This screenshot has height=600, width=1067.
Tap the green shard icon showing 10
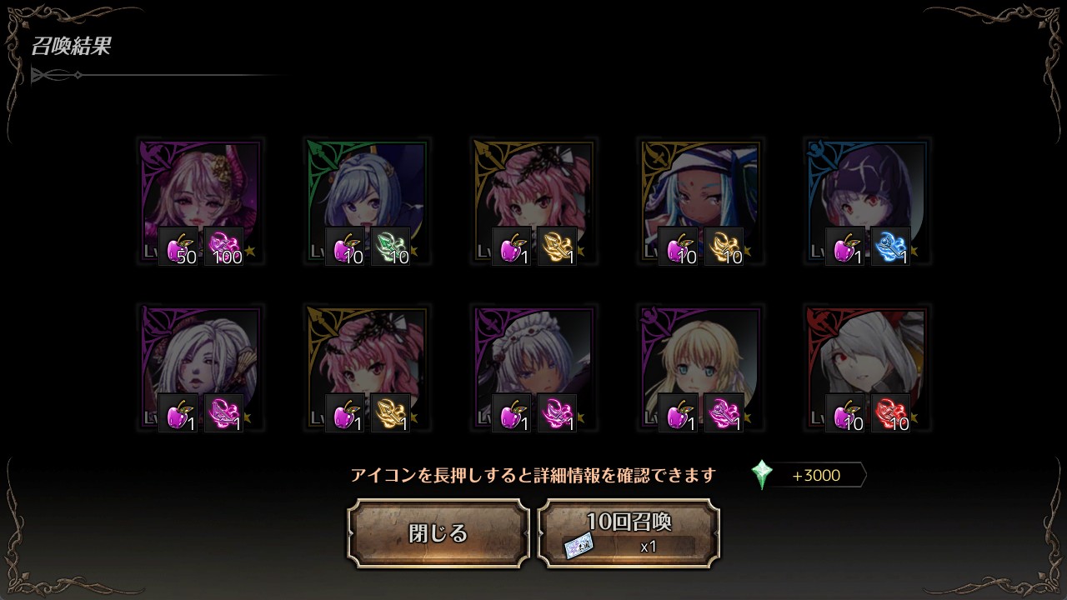coord(391,247)
